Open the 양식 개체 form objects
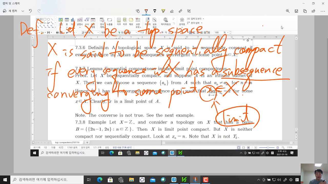 pyautogui.click(x=102, y=23)
